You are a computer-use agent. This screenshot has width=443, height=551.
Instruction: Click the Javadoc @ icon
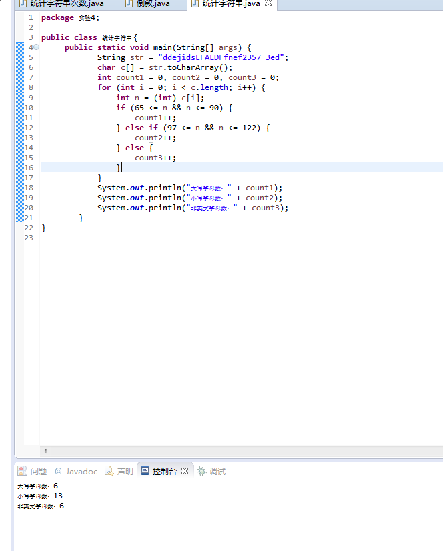pos(58,471)
